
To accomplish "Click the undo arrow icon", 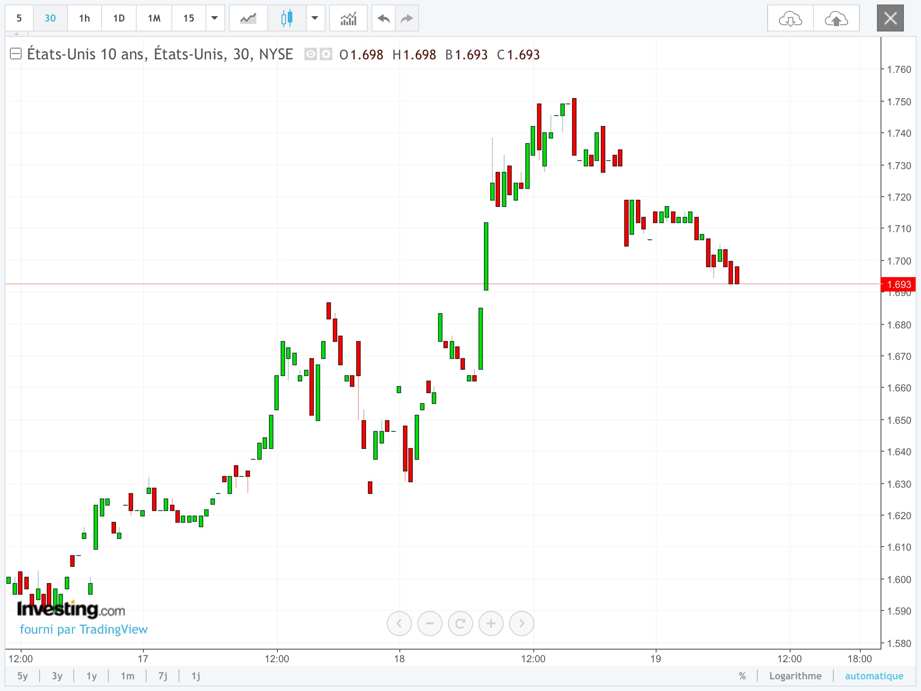I will pos(384,18).
